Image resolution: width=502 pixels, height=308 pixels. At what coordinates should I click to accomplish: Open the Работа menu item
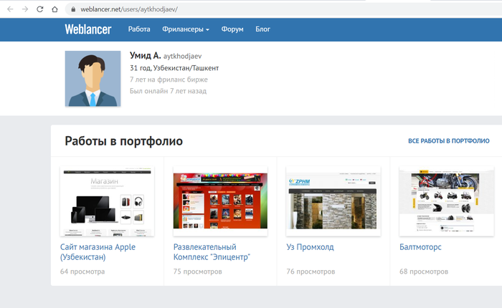[139, 29]
